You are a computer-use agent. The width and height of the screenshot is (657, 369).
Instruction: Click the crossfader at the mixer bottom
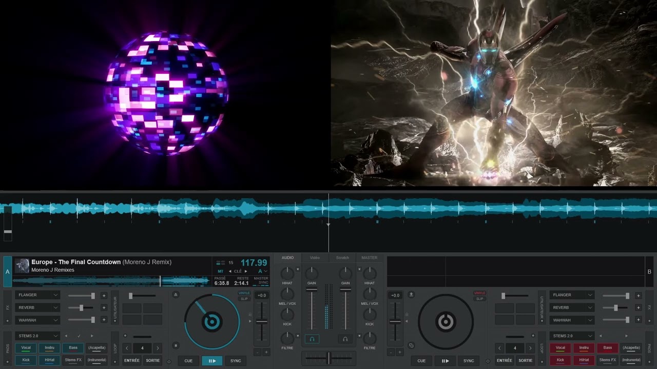click(x=328, y=358)
